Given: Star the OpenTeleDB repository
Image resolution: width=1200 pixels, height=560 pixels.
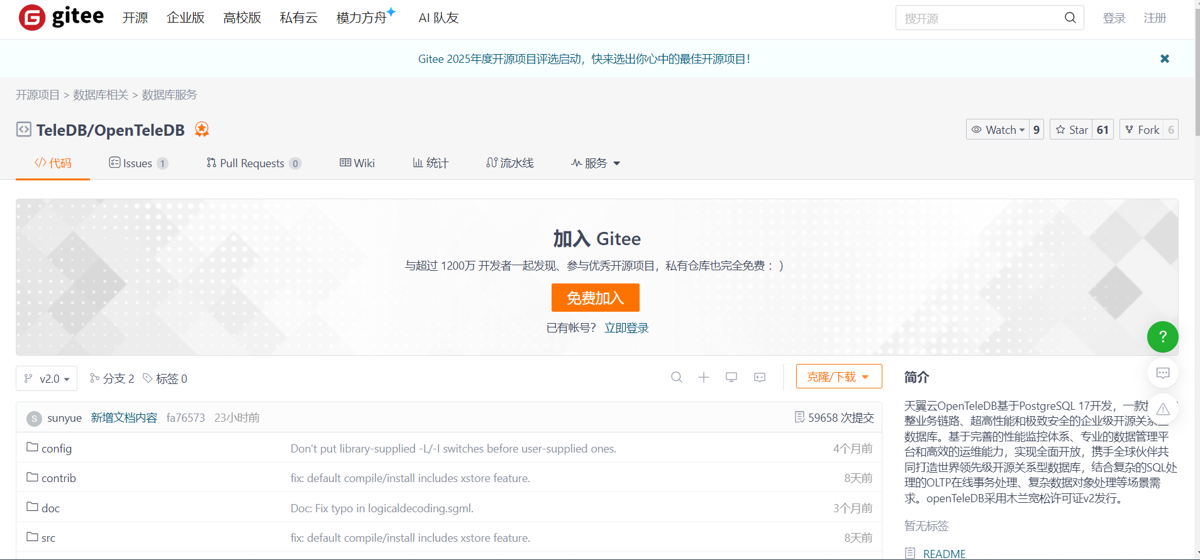Looking at the screenshot, I should 1072,129.
